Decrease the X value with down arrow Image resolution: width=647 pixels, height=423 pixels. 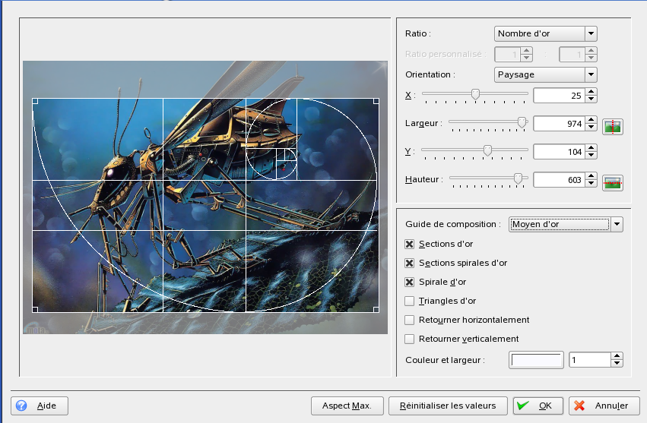point(591,99)
